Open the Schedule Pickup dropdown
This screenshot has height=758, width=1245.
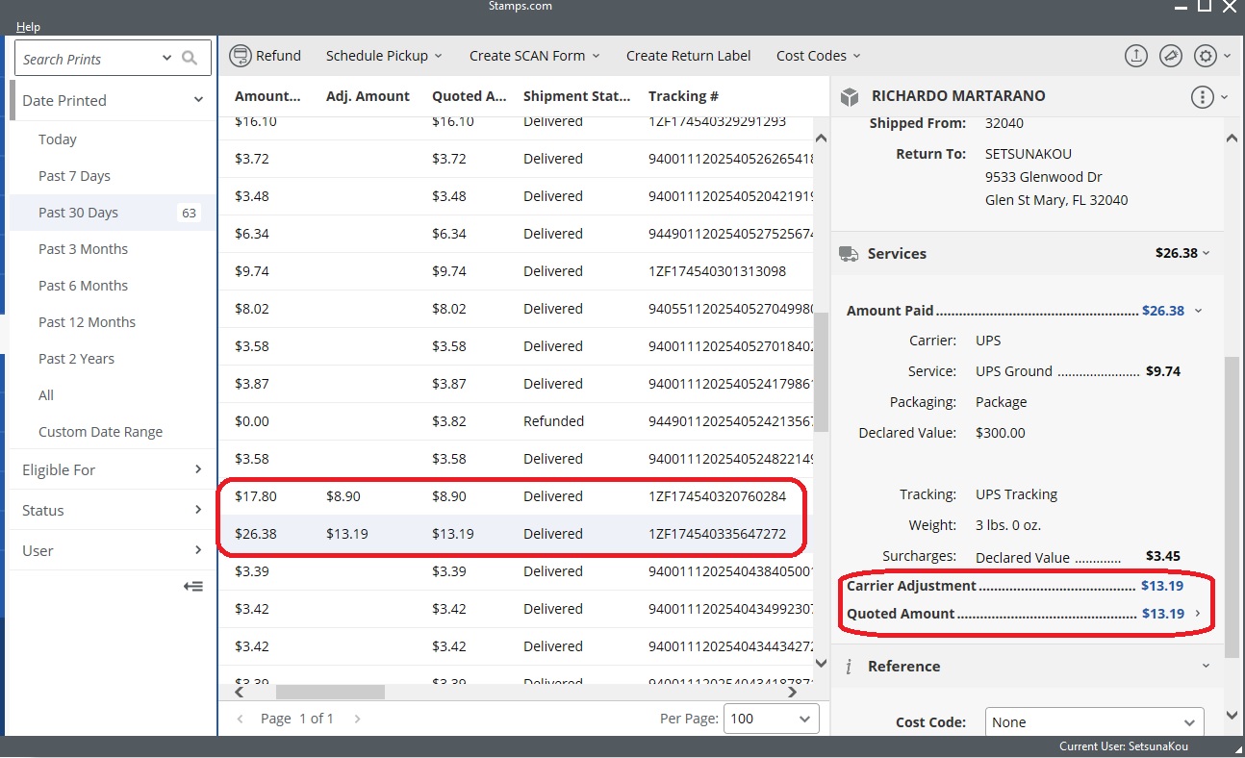384,56
